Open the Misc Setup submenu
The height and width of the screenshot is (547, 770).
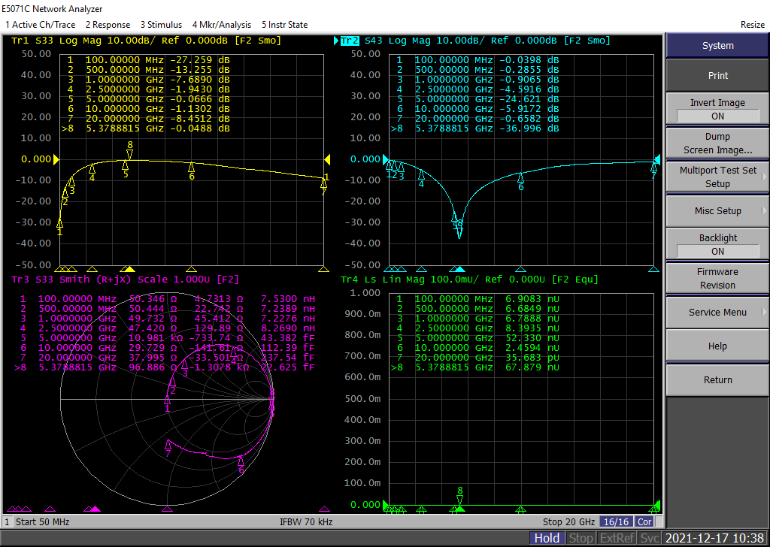point(717,211)
